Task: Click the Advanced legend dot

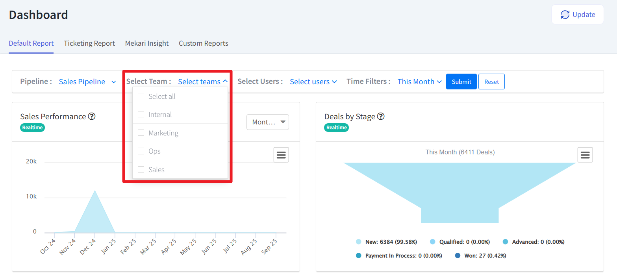Action: [x=506, y=242]
